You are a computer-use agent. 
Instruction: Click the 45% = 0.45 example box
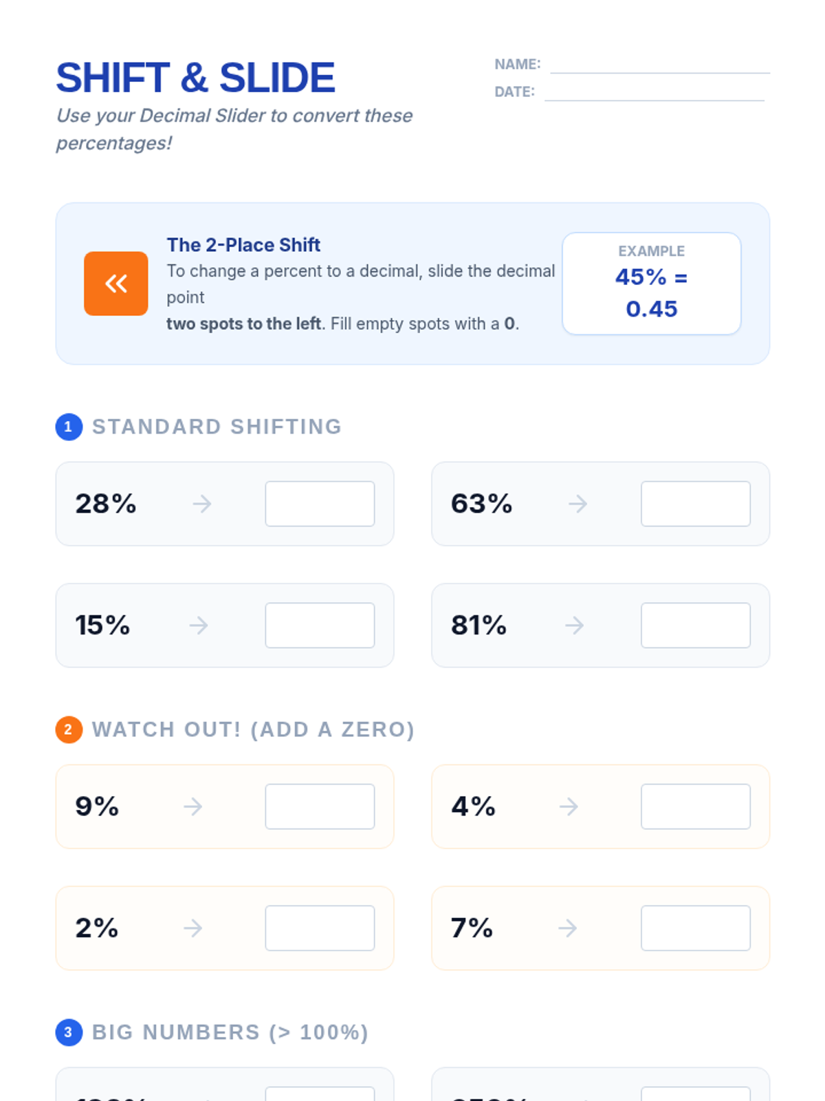651,284
